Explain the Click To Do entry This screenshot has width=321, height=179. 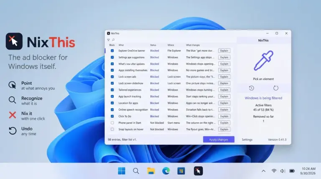point(224,116)
